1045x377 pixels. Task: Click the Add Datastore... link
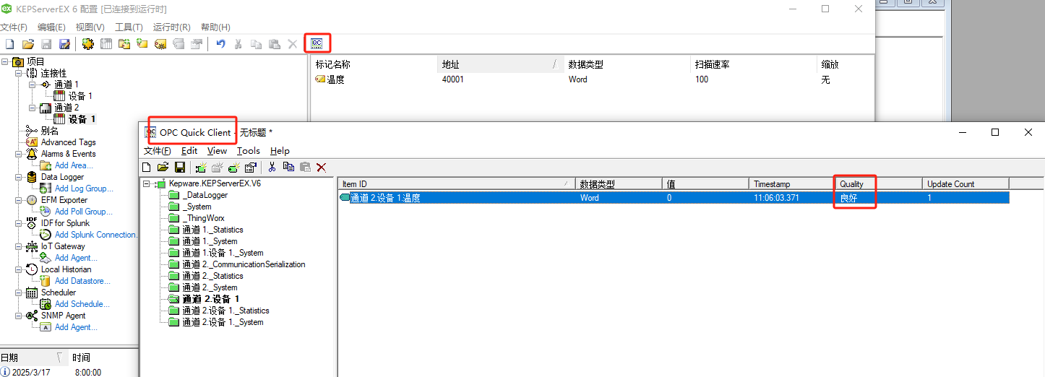coord(83,281)
